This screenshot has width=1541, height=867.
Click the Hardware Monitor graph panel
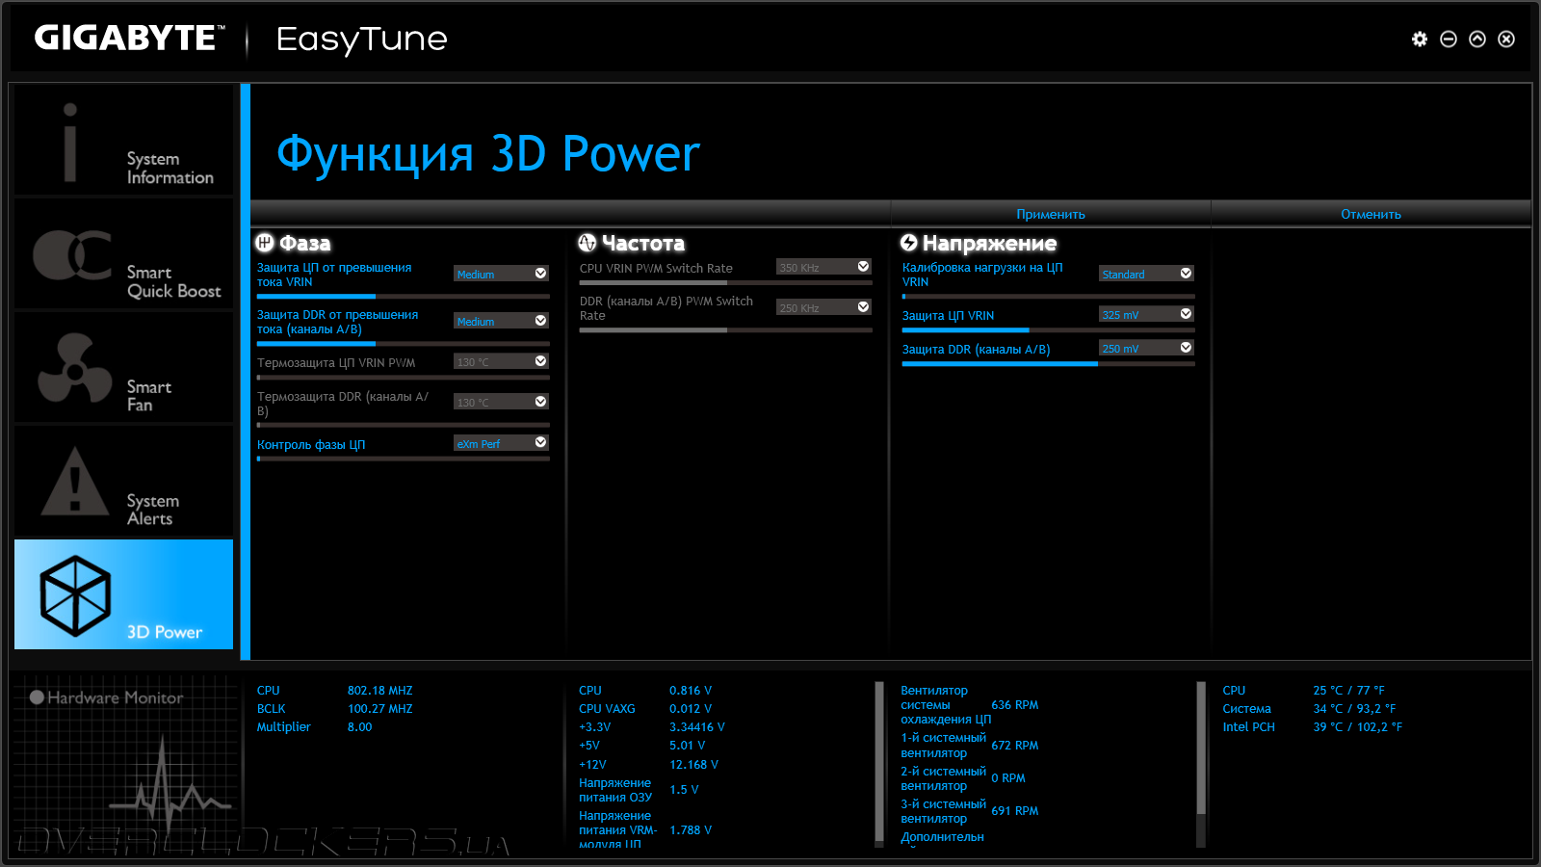coord(125,766)
